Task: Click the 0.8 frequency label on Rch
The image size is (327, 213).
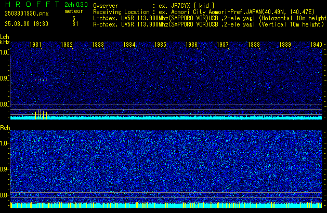Action: click(4, 195)
